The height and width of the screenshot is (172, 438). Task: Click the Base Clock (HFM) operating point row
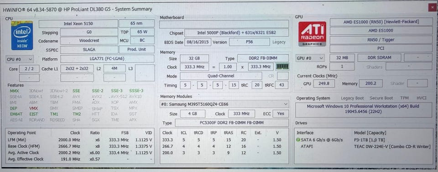[x=80, y=146]
